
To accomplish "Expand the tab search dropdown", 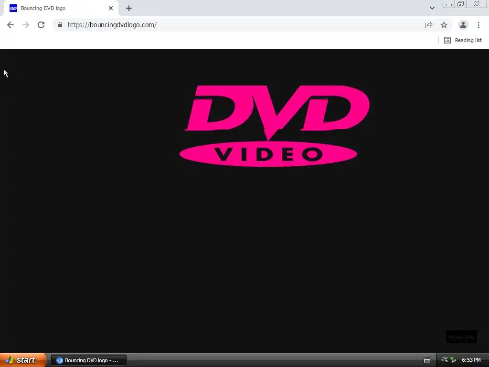I will point(432,8).
